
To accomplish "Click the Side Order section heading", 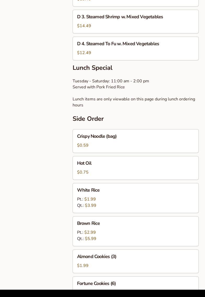I will pyautogui.click(x=88, y=119).
